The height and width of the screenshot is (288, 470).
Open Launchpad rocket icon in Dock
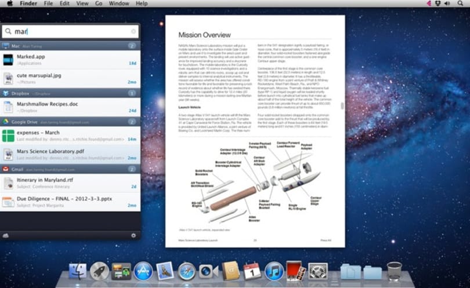[99, 272]
